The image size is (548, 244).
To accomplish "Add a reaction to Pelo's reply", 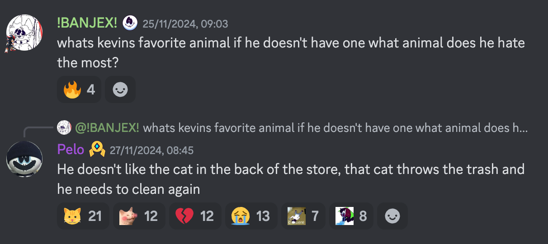I will click(392, 216).
